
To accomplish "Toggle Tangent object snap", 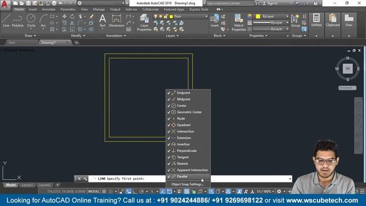I will [x=188, y=157].
